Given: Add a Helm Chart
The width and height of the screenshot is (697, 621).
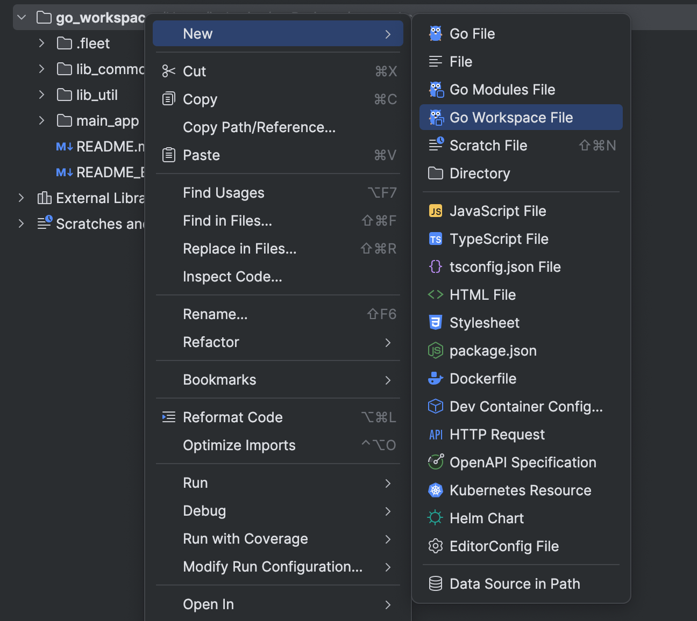Looking at the screenshot, I should (x=486, y=518).
